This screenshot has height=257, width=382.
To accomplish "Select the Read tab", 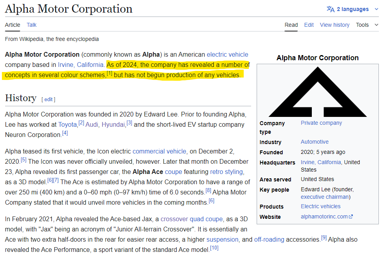I will [x=291, y=25].
